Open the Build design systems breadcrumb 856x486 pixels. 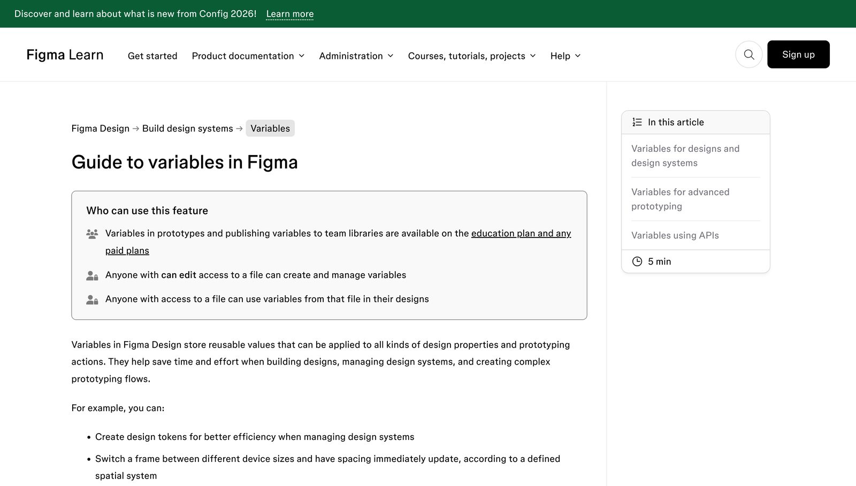[188, 128]
